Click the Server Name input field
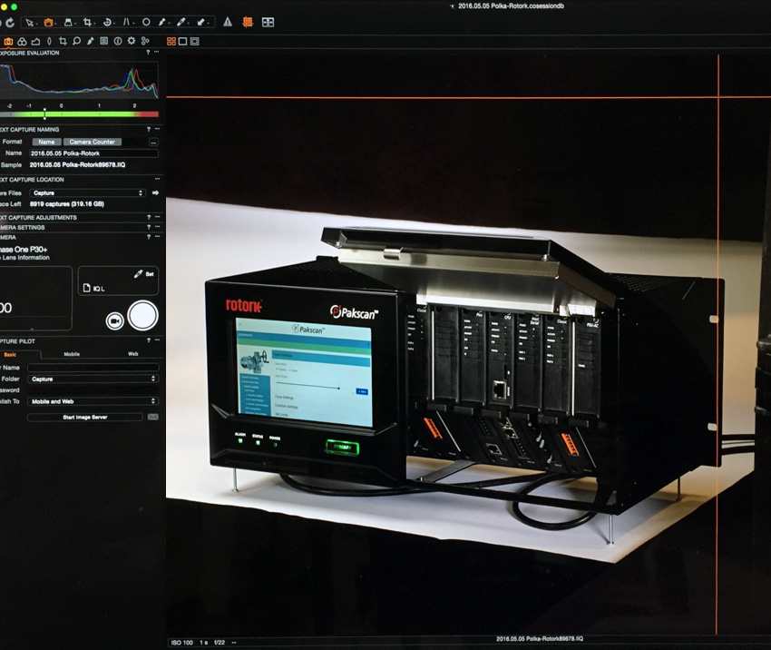This screenshot has height=650, width=771. [x=93, y=368]
